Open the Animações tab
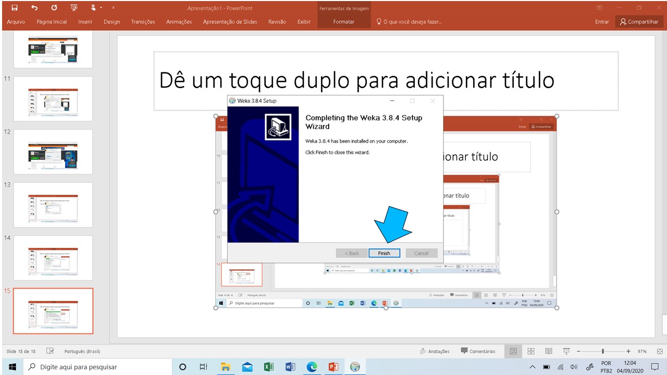The height and width of the screenshot is (375, 667). (x=179, y=22)
